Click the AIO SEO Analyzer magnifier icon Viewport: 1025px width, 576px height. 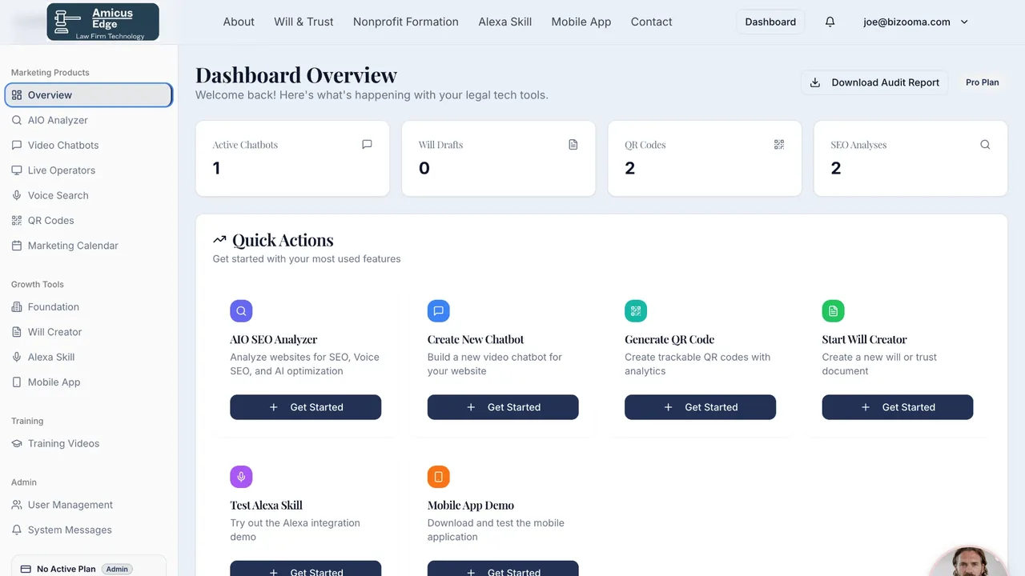[241, 311]
